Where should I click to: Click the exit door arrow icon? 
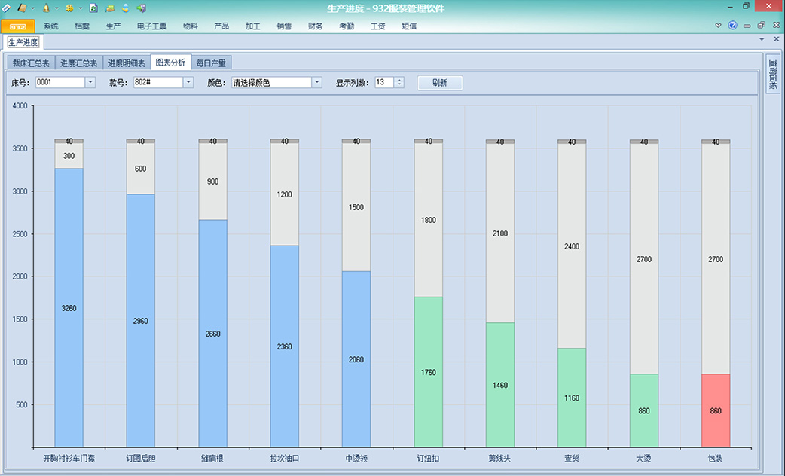click(x=141, y=8)
